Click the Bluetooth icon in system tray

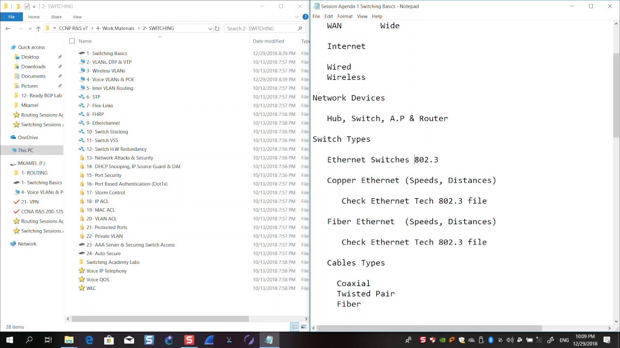tap(490, 340)
